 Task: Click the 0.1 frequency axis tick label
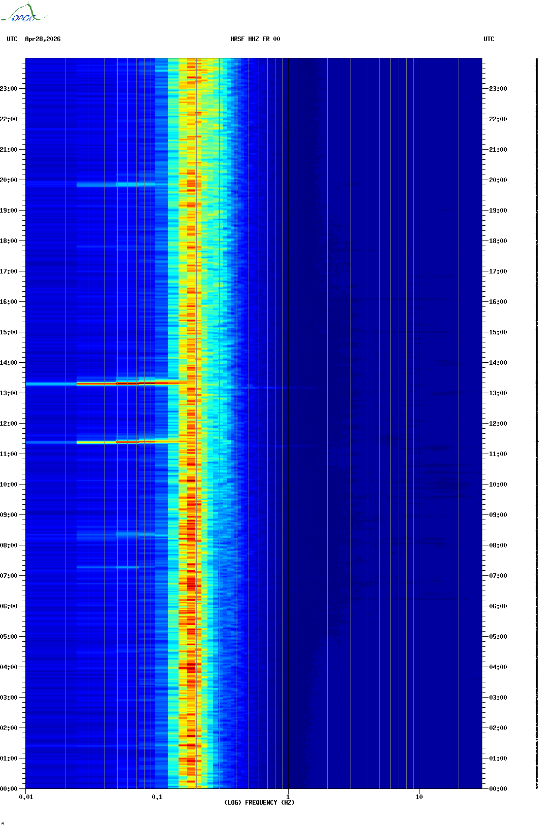tap(157, 797)
